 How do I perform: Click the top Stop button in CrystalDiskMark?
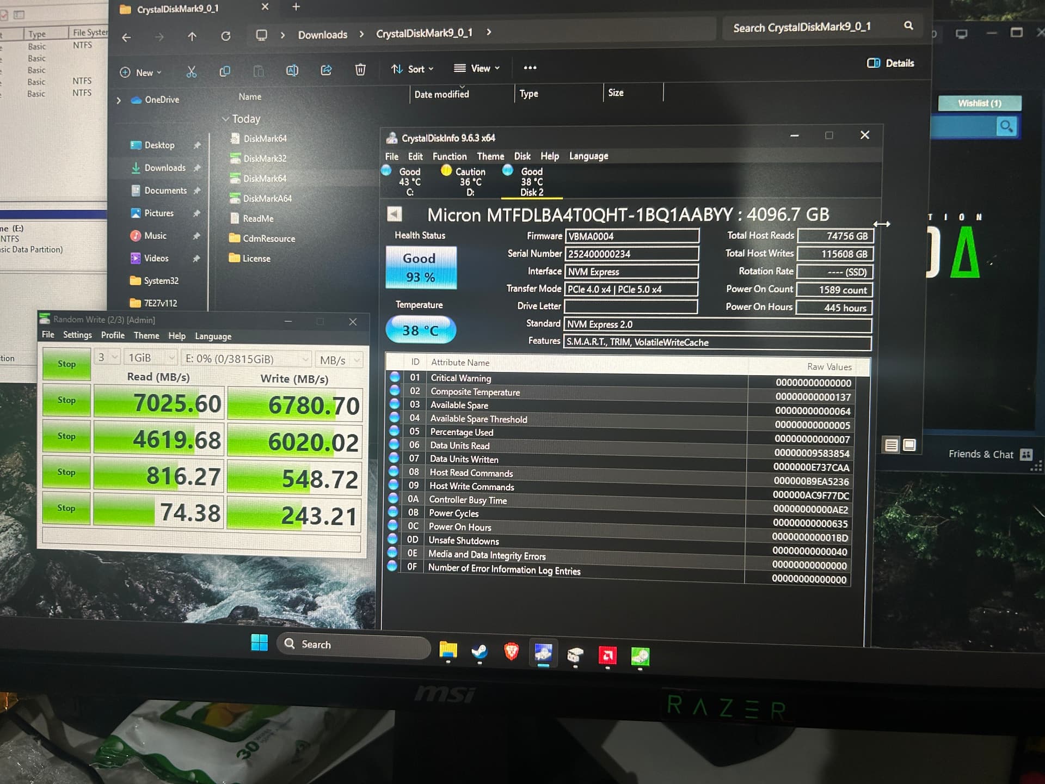point(67,363)
